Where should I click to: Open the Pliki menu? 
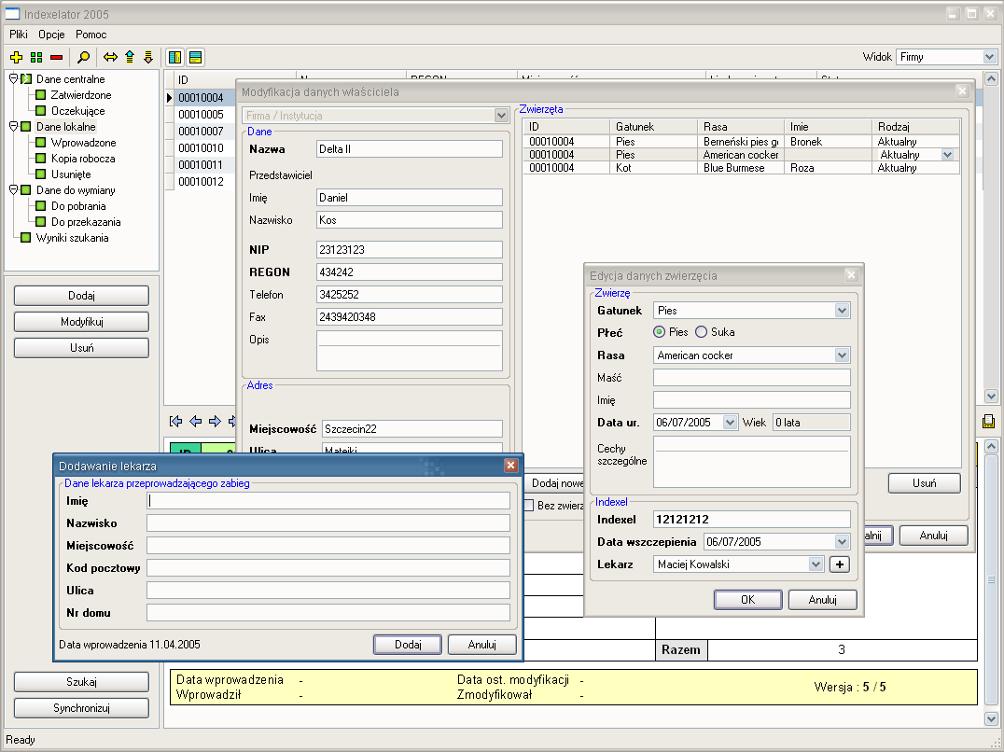(19, 35)
